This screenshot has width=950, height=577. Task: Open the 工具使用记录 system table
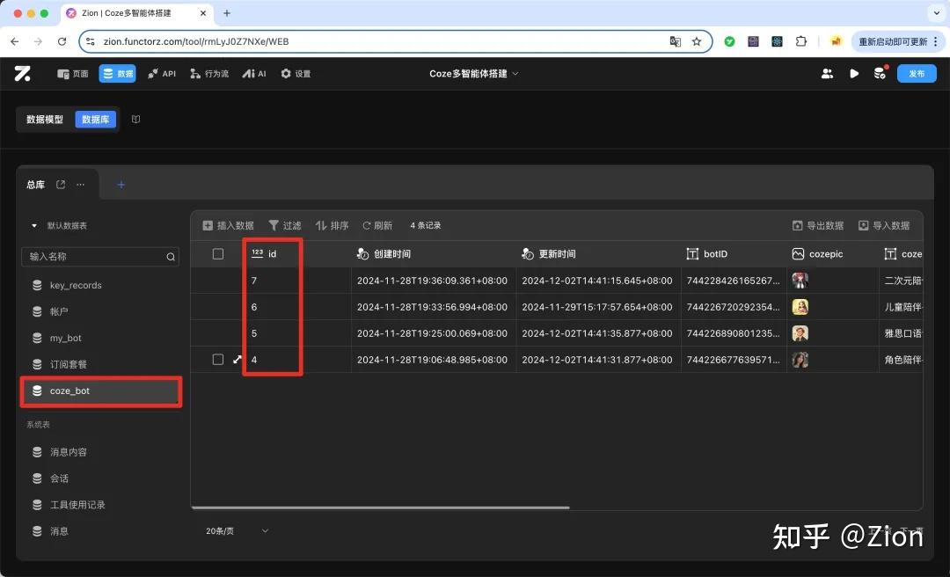[x=100, y=505]
